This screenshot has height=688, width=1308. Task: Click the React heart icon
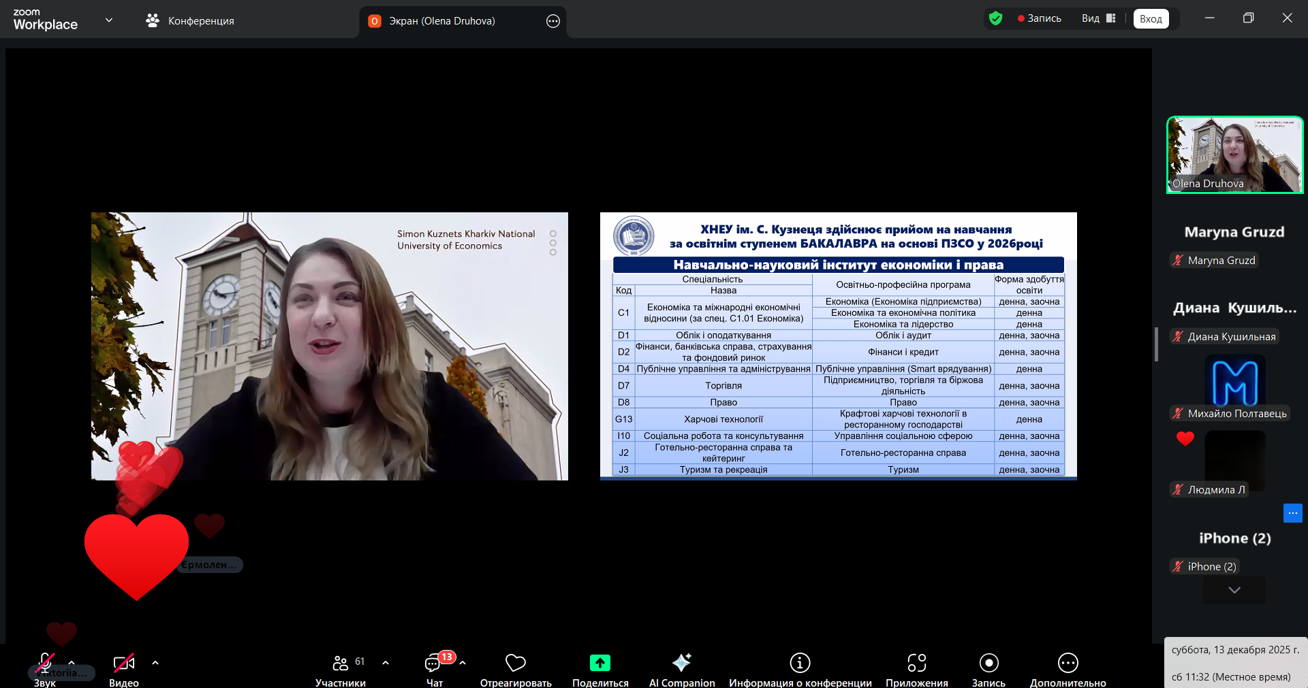(515, 663)
